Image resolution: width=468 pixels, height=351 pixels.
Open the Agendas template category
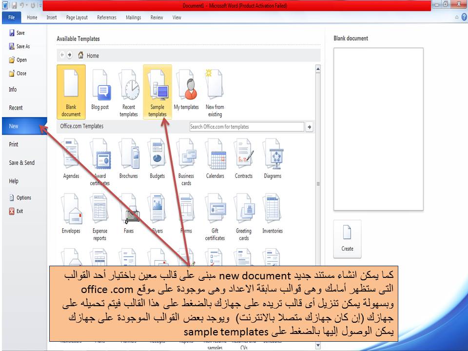(x=71, y=158)
